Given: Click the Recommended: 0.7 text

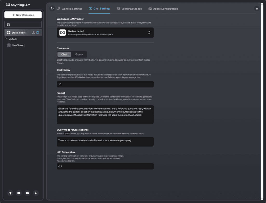Looking at the screenshot, I should pos(66,161).
